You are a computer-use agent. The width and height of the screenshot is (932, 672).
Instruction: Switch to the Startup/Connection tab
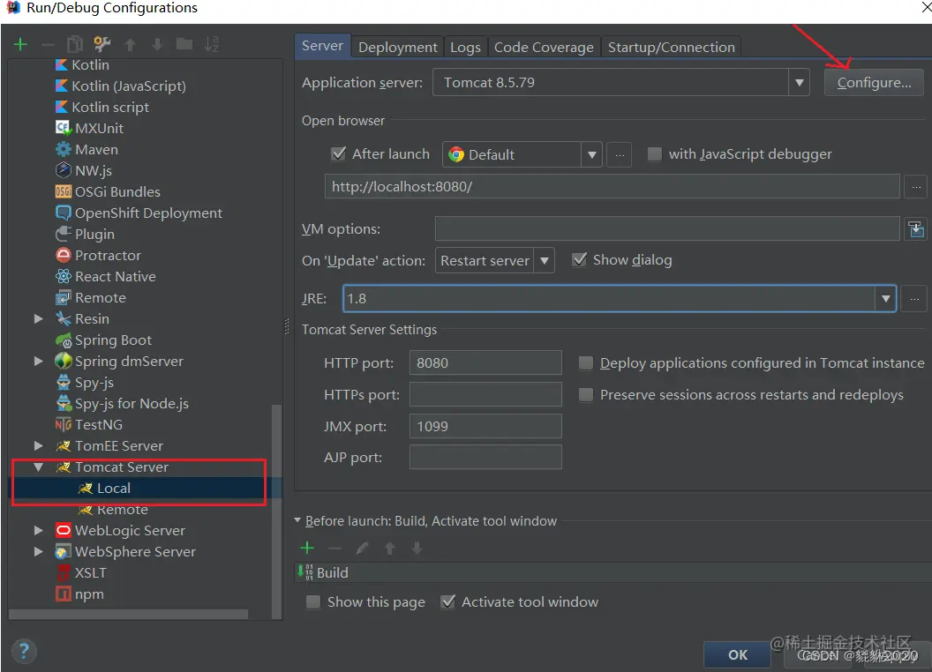tap(671, 47)
